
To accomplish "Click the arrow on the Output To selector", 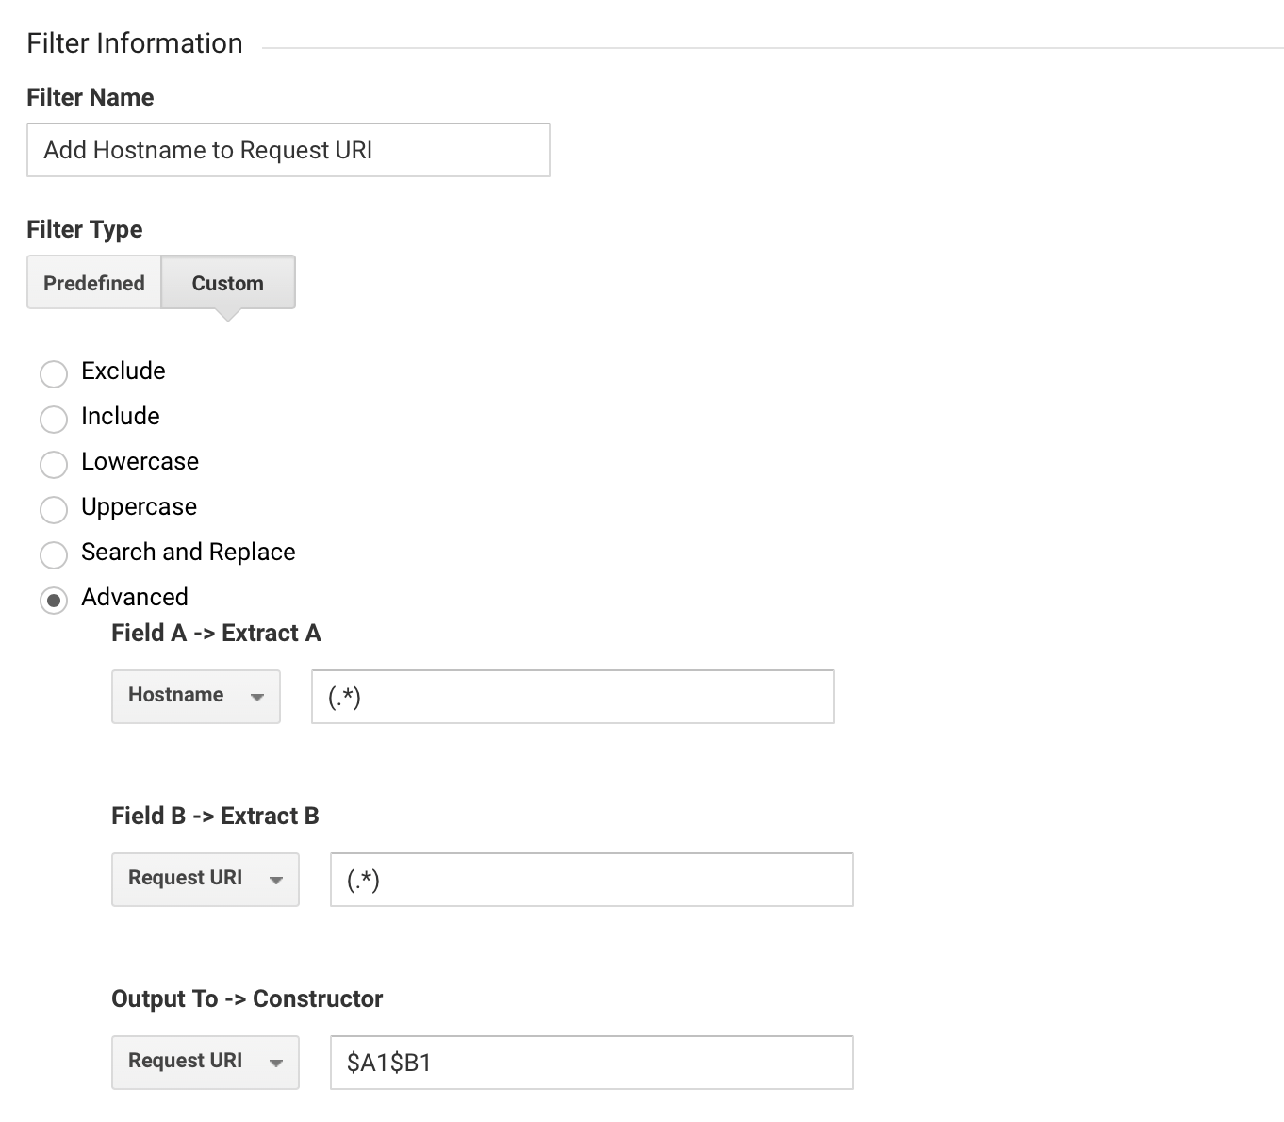I will [x=276, y=1064].
